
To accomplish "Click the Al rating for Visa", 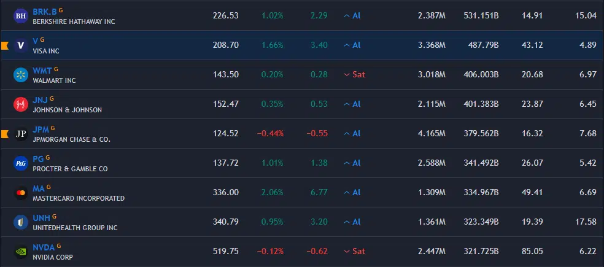I will (x=352, y=45).
